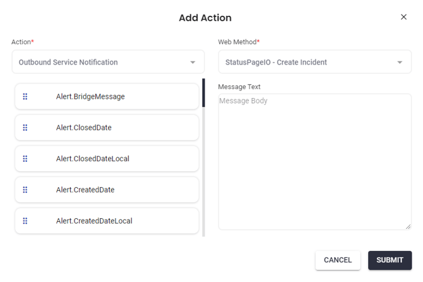Click the Message Text resize grip

pos(408,226)
